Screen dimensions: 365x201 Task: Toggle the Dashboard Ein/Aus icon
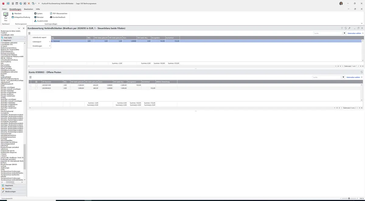click(6, 17)
